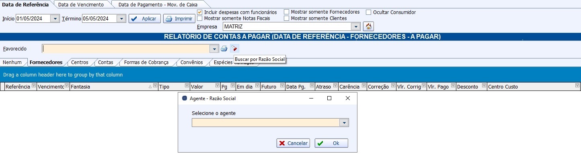Click the home icon beside Empresa
This screenshot has height=165, width=581.
click(x=368, y=26)
